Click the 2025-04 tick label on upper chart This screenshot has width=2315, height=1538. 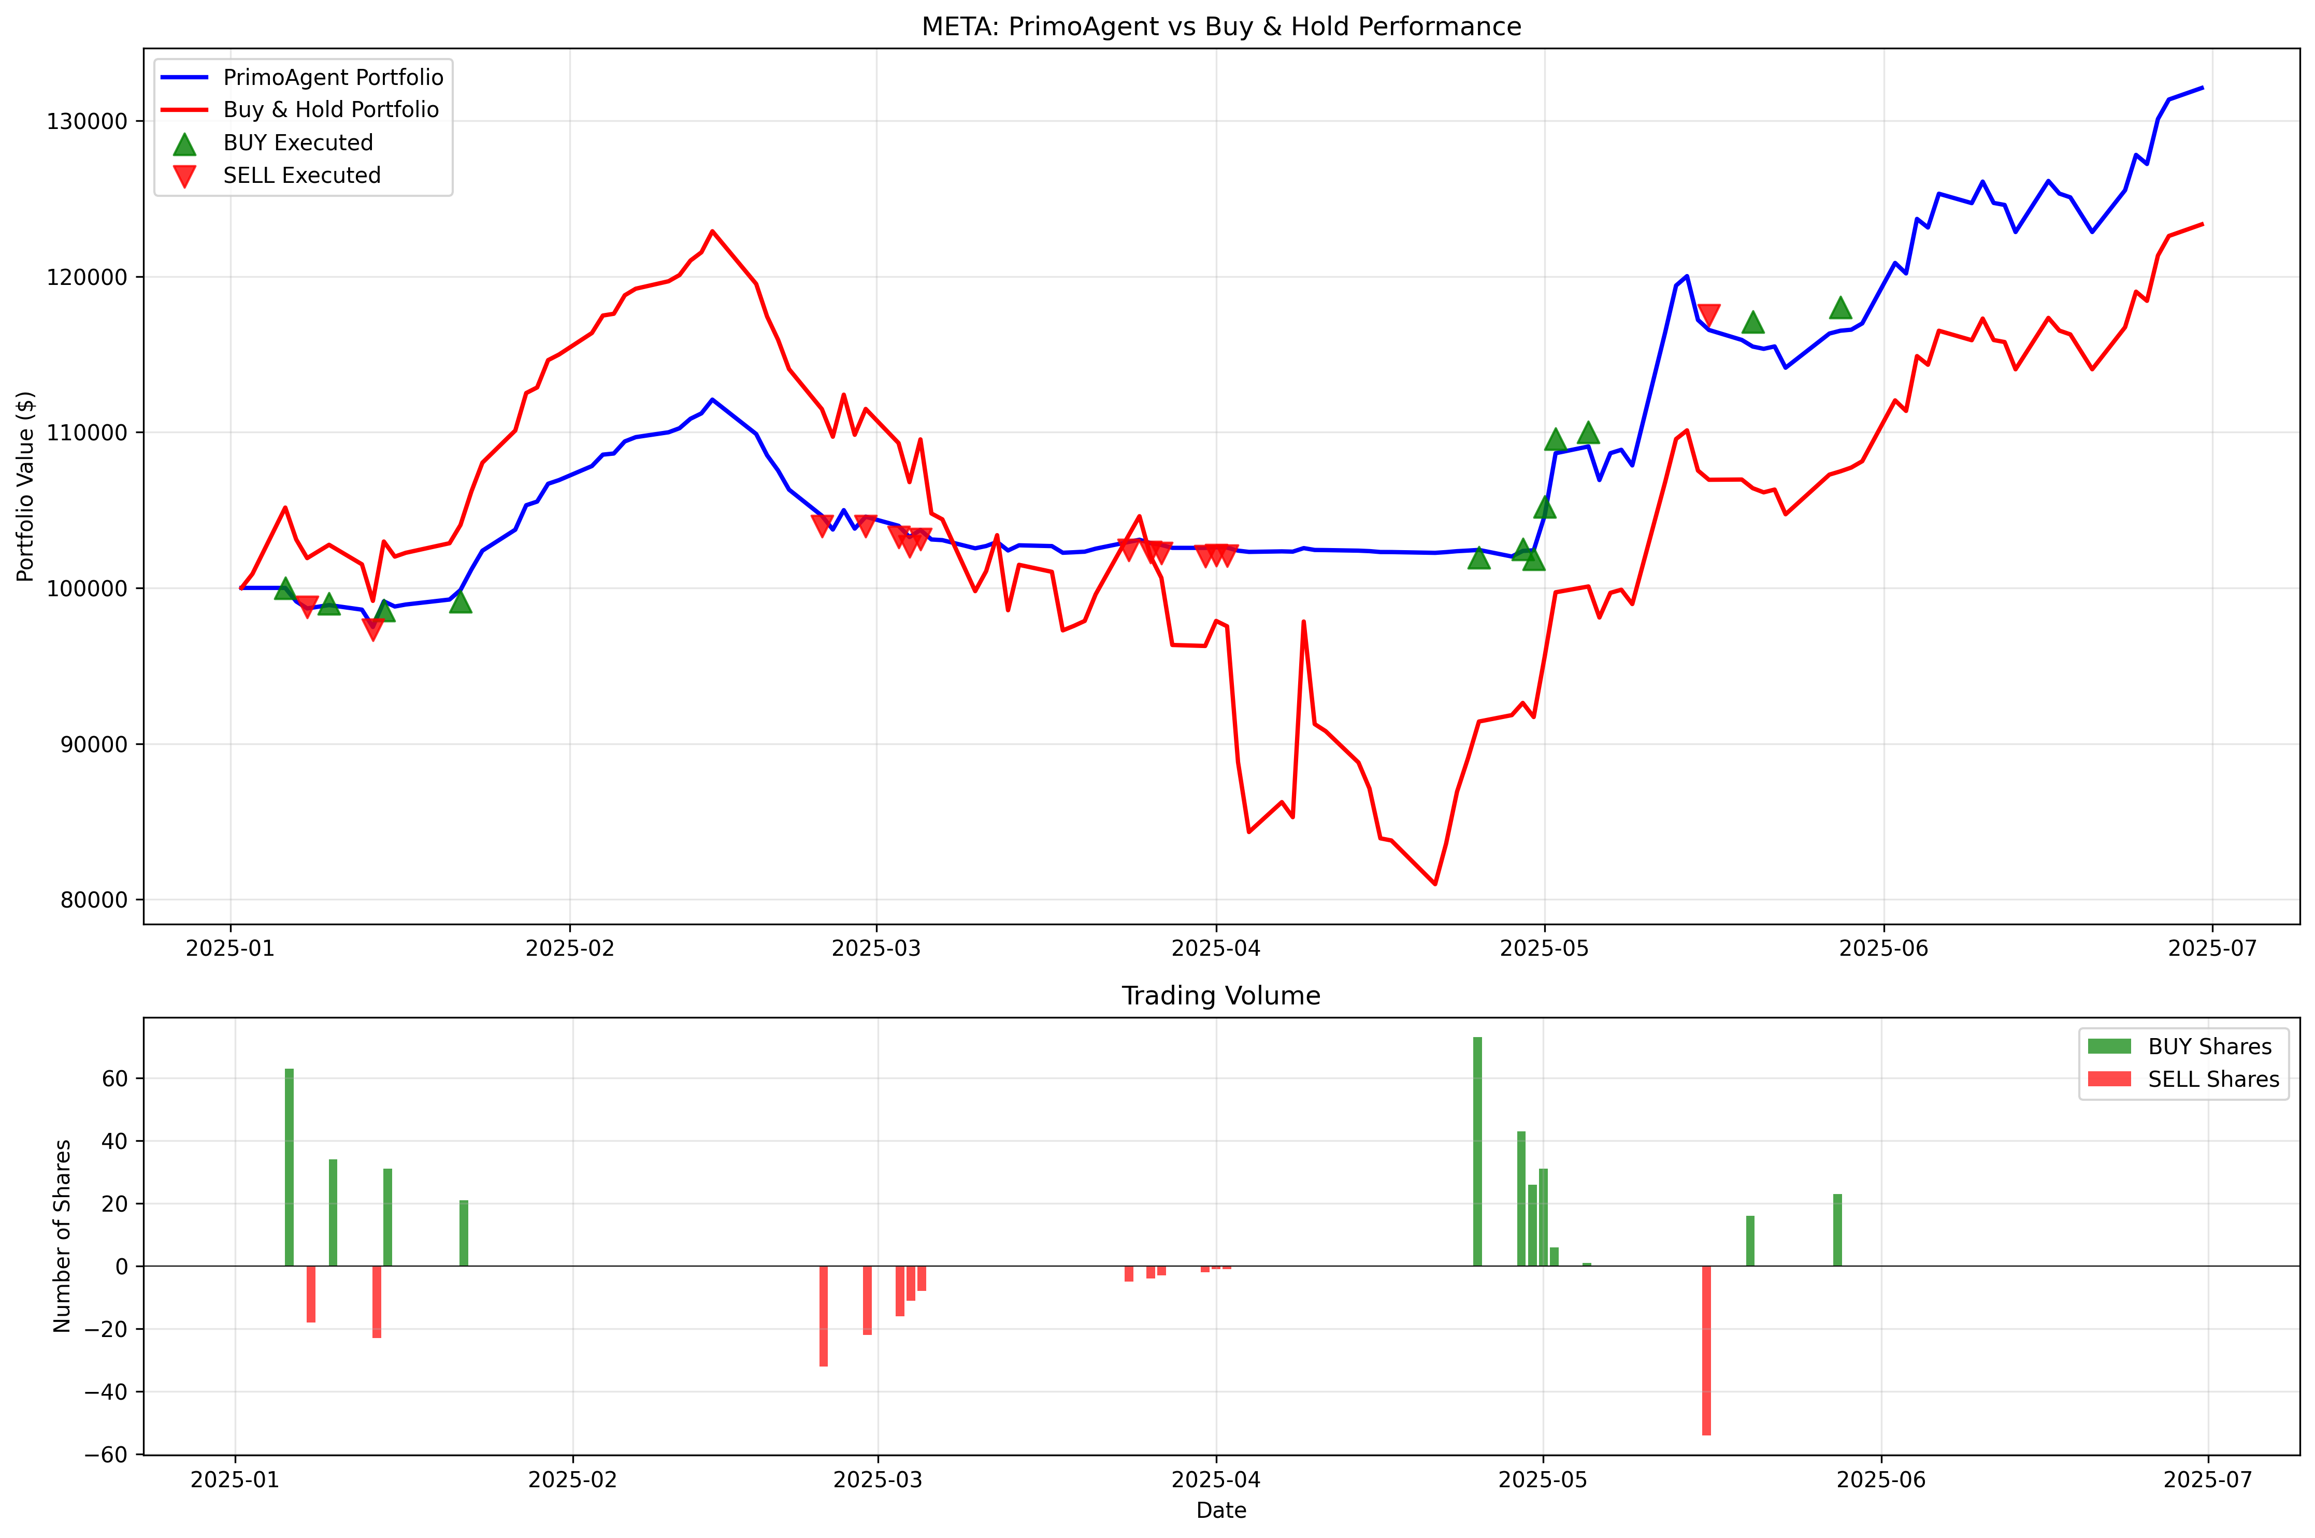coord(1215,948)
